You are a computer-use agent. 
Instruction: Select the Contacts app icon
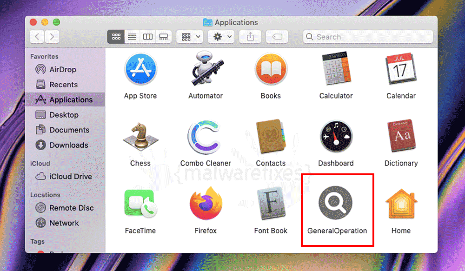click(x=271, y=136)
